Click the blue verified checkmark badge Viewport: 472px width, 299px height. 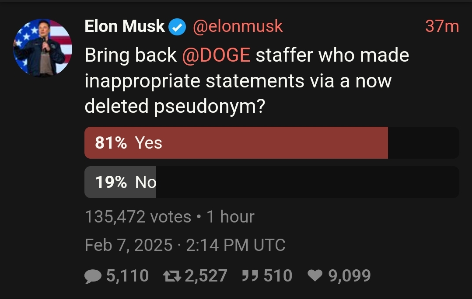point(178,27)
